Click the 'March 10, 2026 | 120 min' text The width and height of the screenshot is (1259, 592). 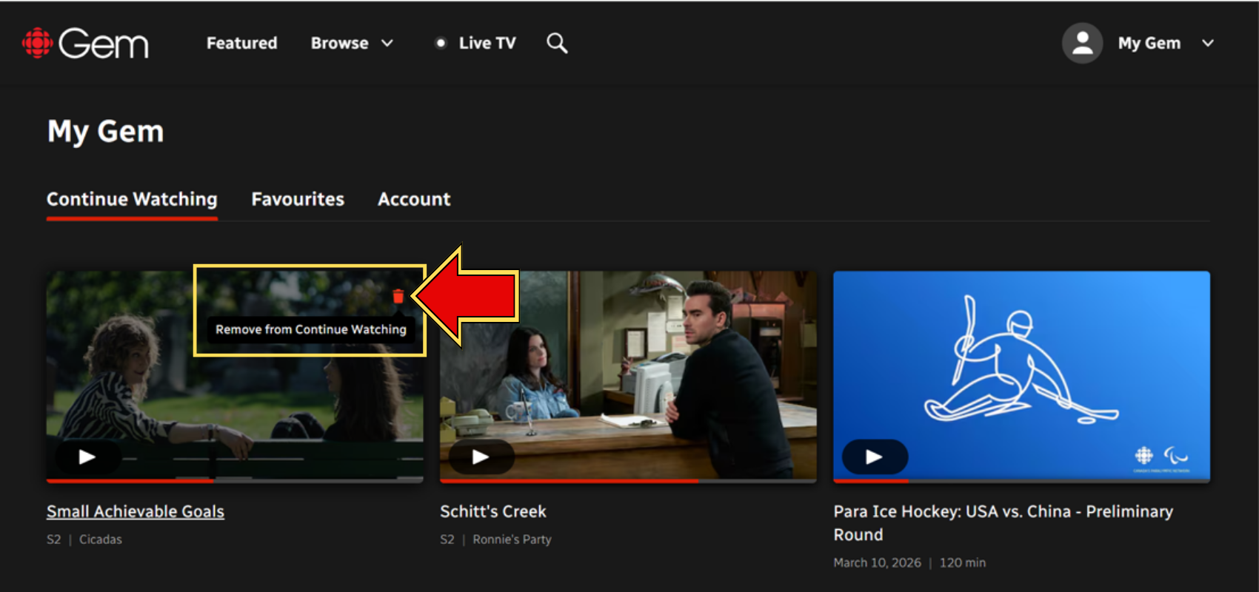coord(909,562)
